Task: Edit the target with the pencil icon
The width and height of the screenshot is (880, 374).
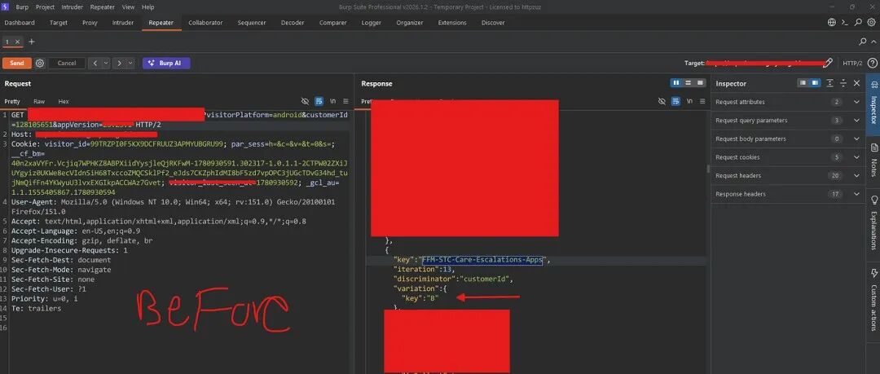Action: (828, 63)
